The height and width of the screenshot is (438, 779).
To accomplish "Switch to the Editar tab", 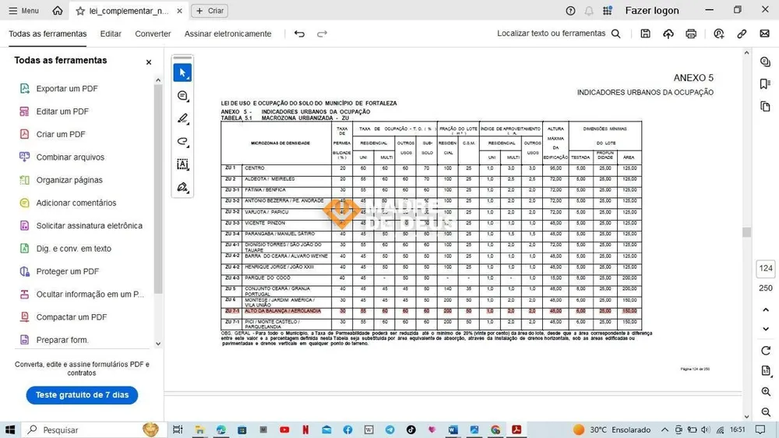I will point(111,34).
